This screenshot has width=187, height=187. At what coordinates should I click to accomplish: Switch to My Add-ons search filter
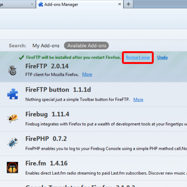pos(46,46)
